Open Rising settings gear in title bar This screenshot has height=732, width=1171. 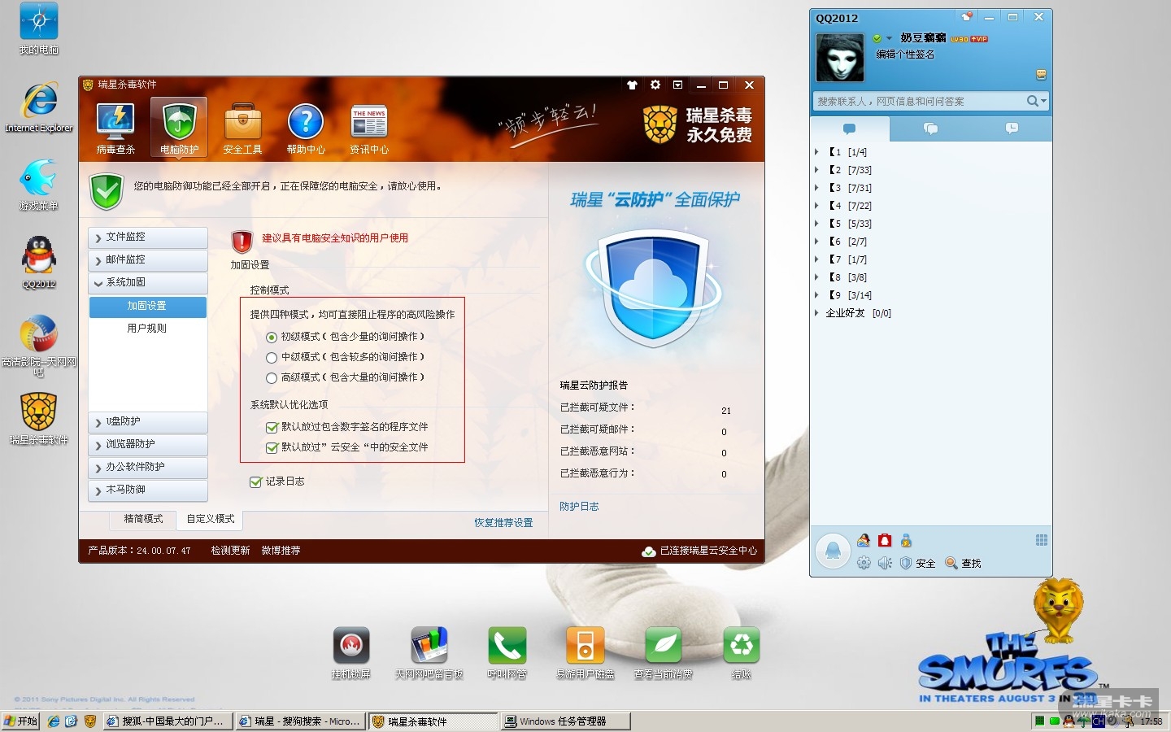(x=655, y=85)
